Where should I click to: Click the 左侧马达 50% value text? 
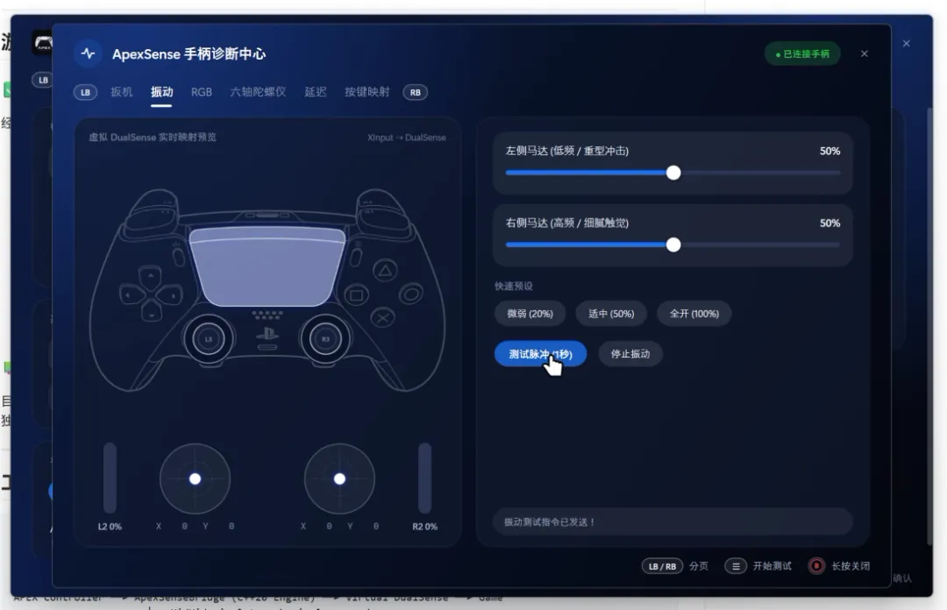click(830, 151)
